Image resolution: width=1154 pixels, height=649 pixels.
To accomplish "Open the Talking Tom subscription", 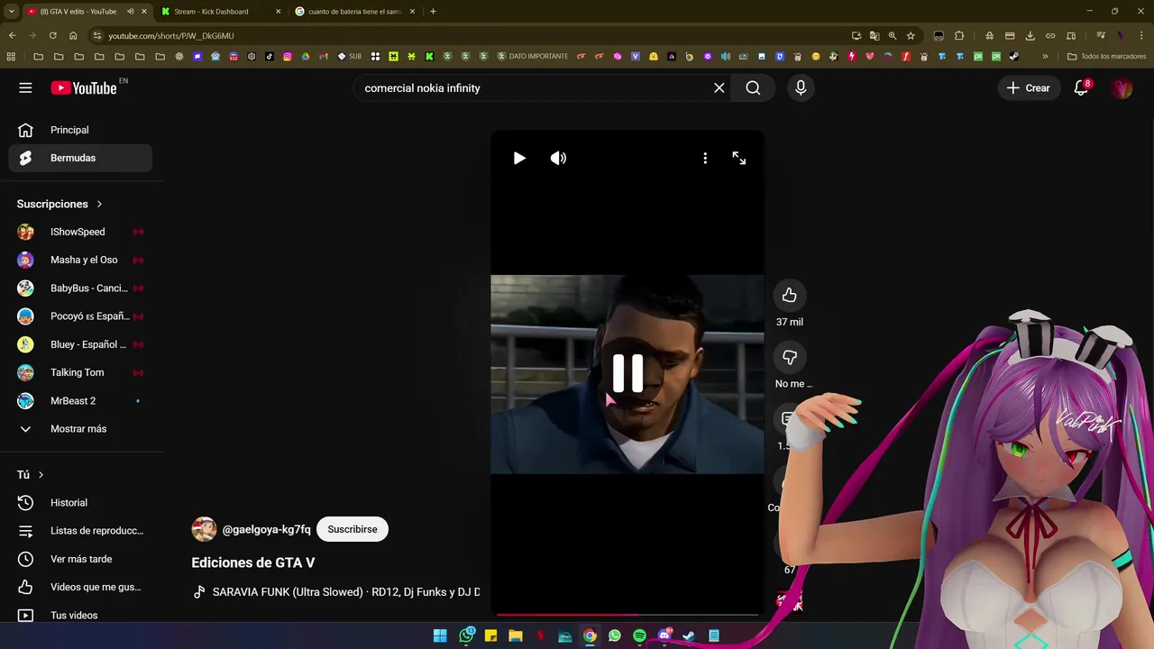I will pyautogui.click(x=80, y=372).
